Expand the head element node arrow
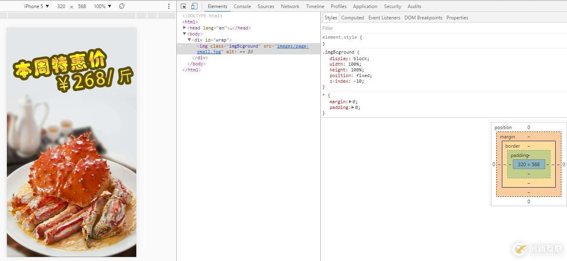 (184, 28)
